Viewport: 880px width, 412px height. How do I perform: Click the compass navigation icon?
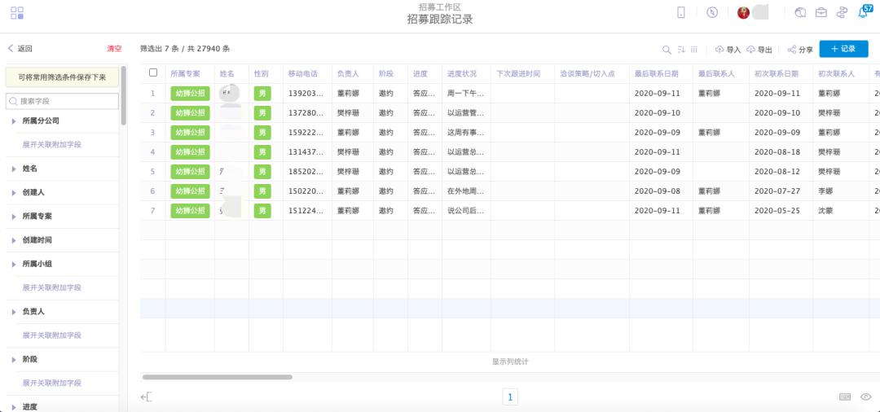click(x=712, y=12)
